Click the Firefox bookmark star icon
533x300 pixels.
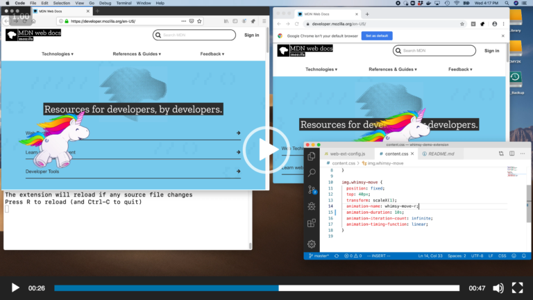pyautogui.click(x=199, y=21)
